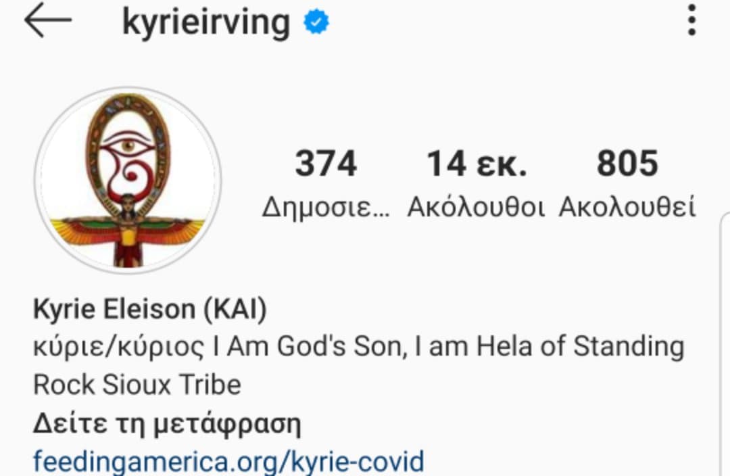The height and width of the screenshot is (476, 730).
Task: Click the "Ακολουθεί" following label
Action: (627, 207)
